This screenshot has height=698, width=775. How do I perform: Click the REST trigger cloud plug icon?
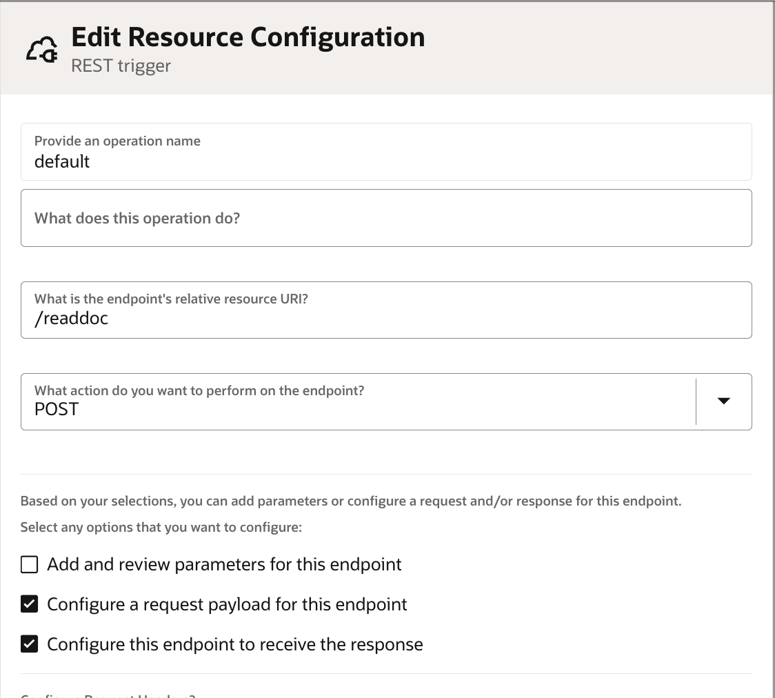[42, 50]
